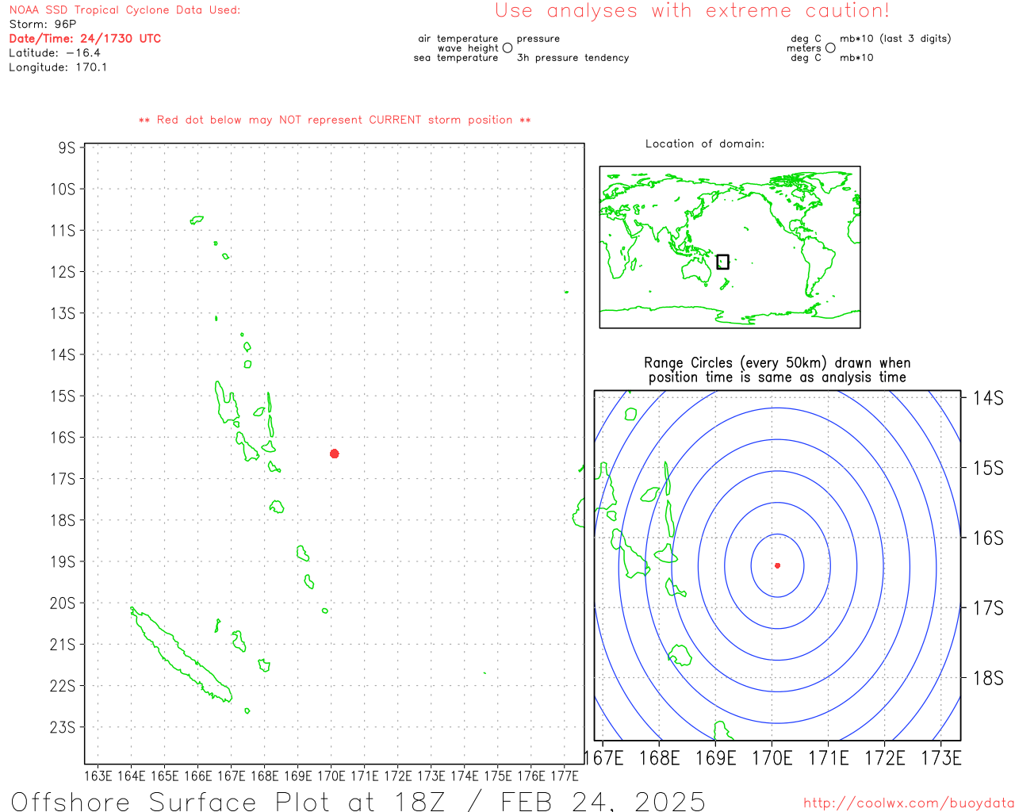Click the station model legend circle near wave height
Viewport: 1015px width, 812px height.
(x=507, y=48)
